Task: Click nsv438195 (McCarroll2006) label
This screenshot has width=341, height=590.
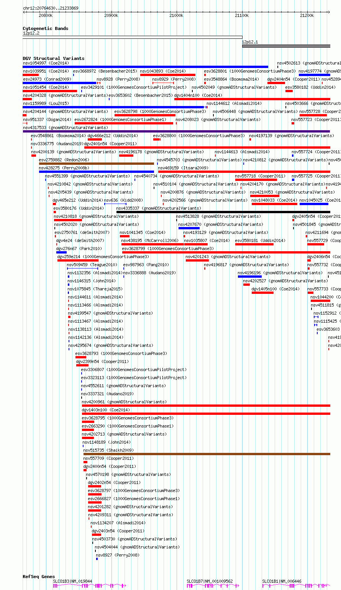Action: [x=150, y=240]
